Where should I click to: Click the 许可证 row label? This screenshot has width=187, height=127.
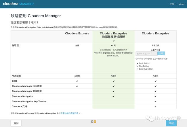pos(15,46)
